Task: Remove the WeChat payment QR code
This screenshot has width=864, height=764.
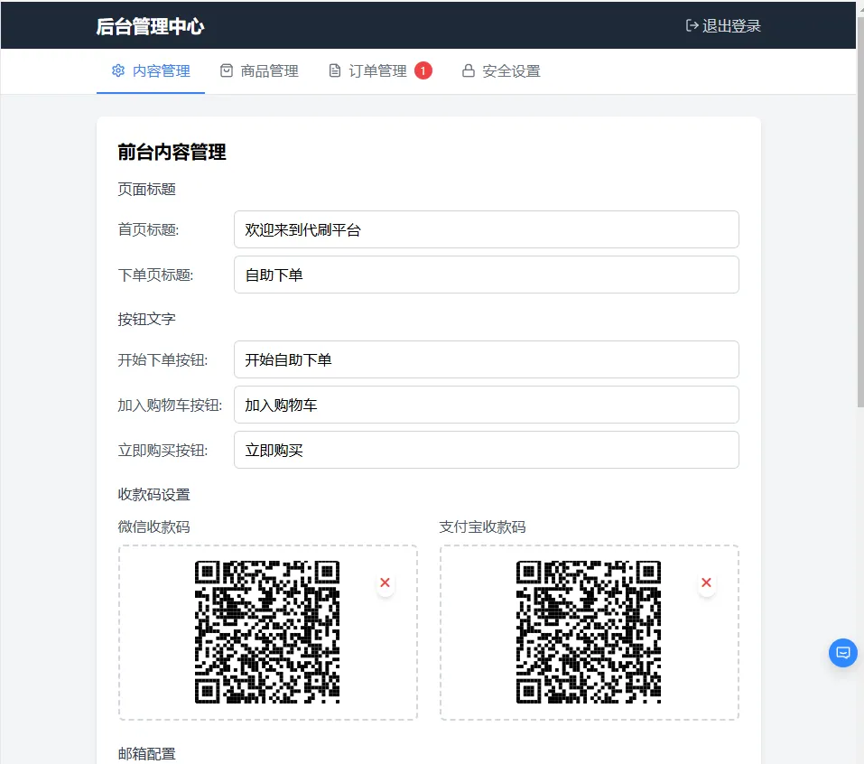Action: tap(385, 583)
